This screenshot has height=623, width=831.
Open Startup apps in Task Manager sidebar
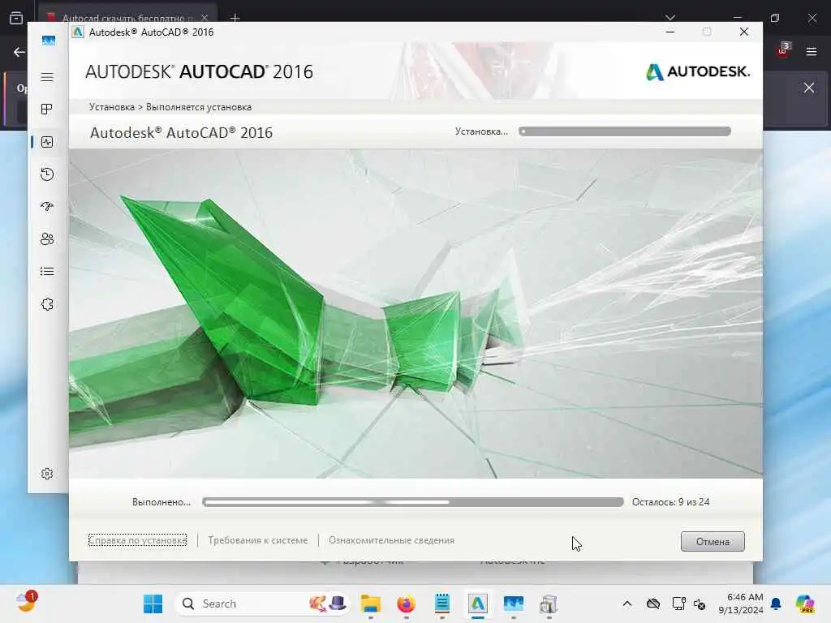click(47, 207)
